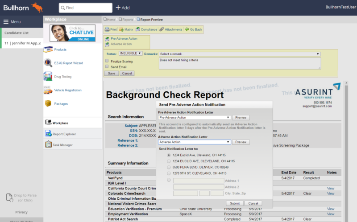Click the Chat Live online banner

(72, 33)
